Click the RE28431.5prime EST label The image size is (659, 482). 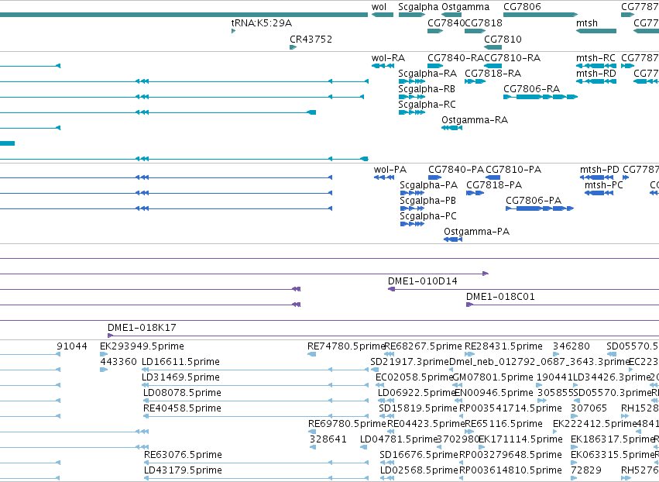coord(503,346)
